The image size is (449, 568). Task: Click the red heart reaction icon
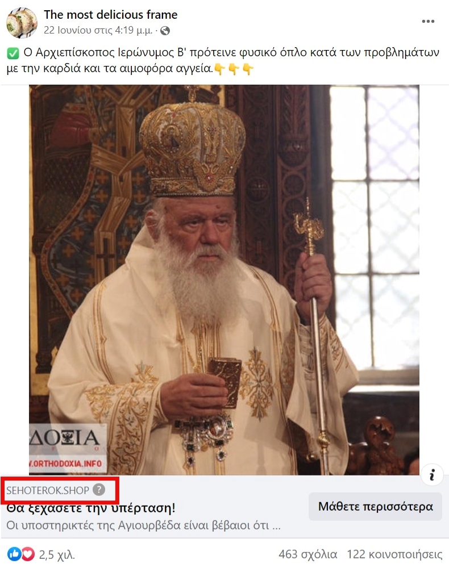(28, 554)
